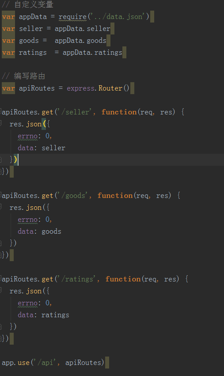This screenshot has height=376, width=224.
Task: Click the value 'goods' after 'data:'
Action: point(51,232)
